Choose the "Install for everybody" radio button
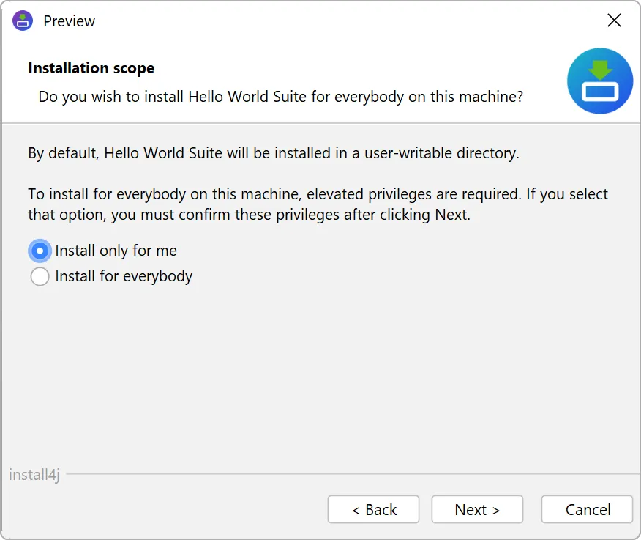The height and width of the screenshot is (540, 641). (x=40, y=276)
